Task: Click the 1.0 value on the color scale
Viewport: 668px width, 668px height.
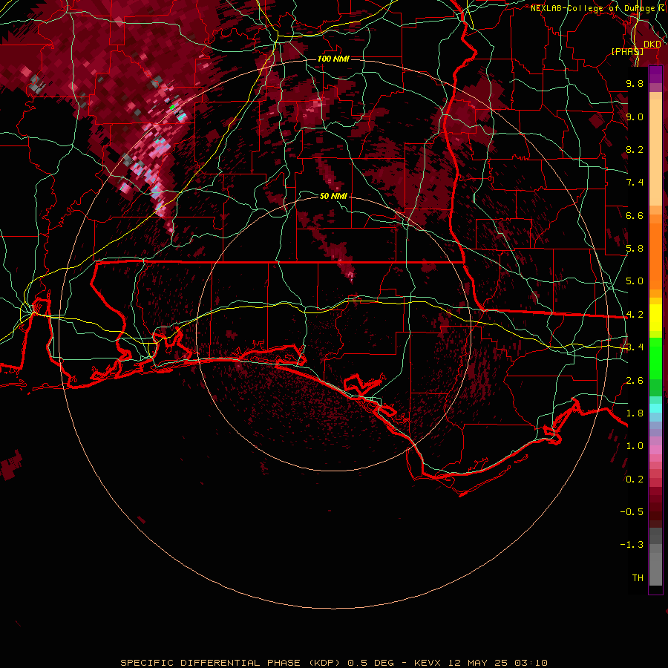Action: click(635, 446)
